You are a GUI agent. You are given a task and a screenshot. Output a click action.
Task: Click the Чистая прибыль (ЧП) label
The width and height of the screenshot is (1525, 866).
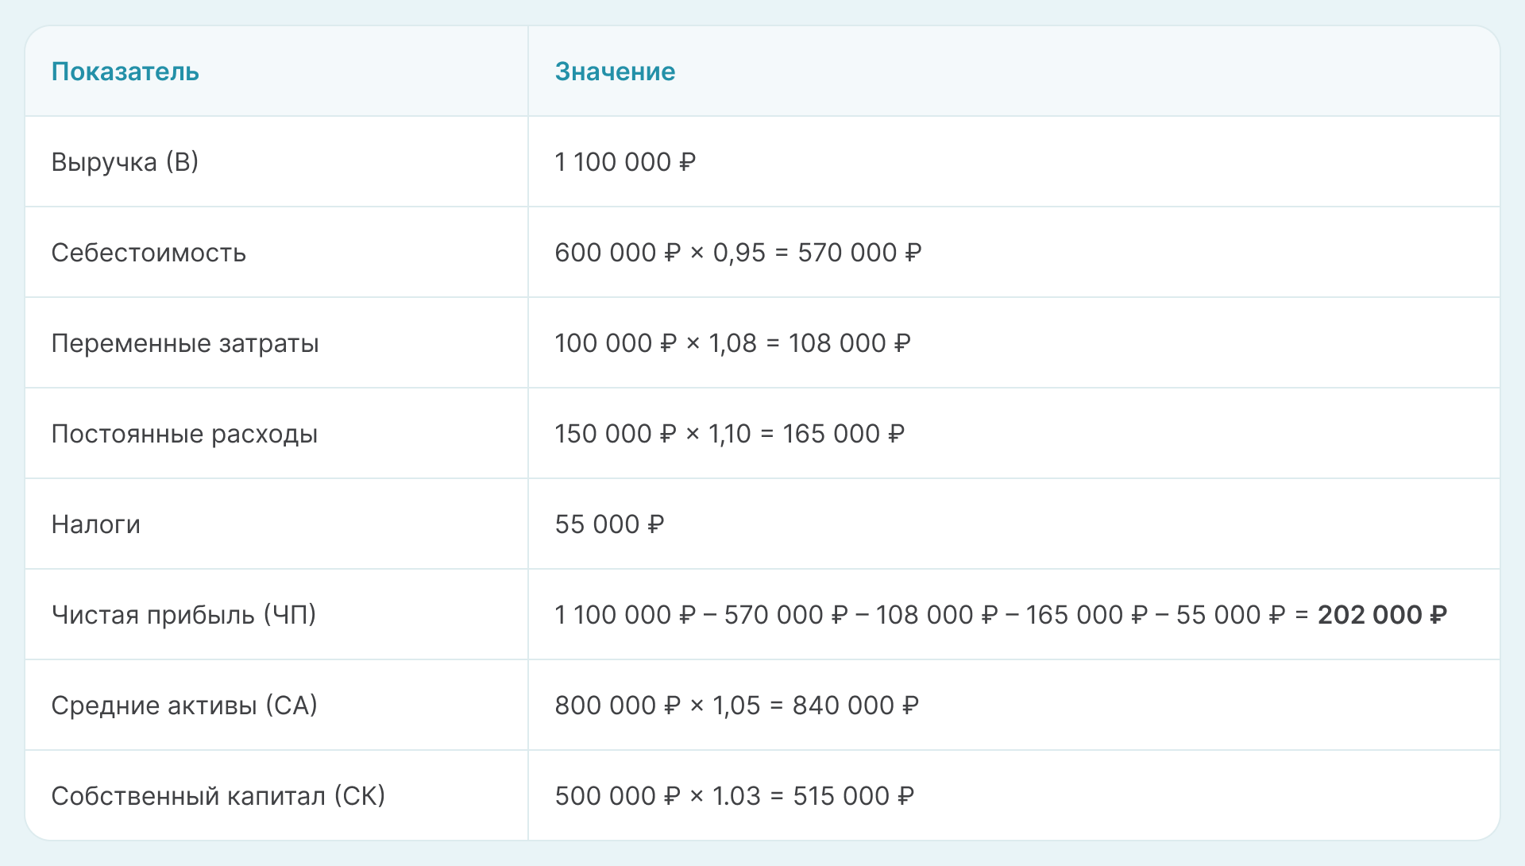point(183,615)
